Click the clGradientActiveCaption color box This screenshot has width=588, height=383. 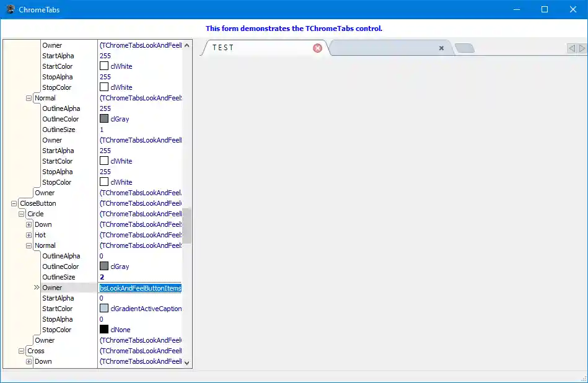pos(105,308)
